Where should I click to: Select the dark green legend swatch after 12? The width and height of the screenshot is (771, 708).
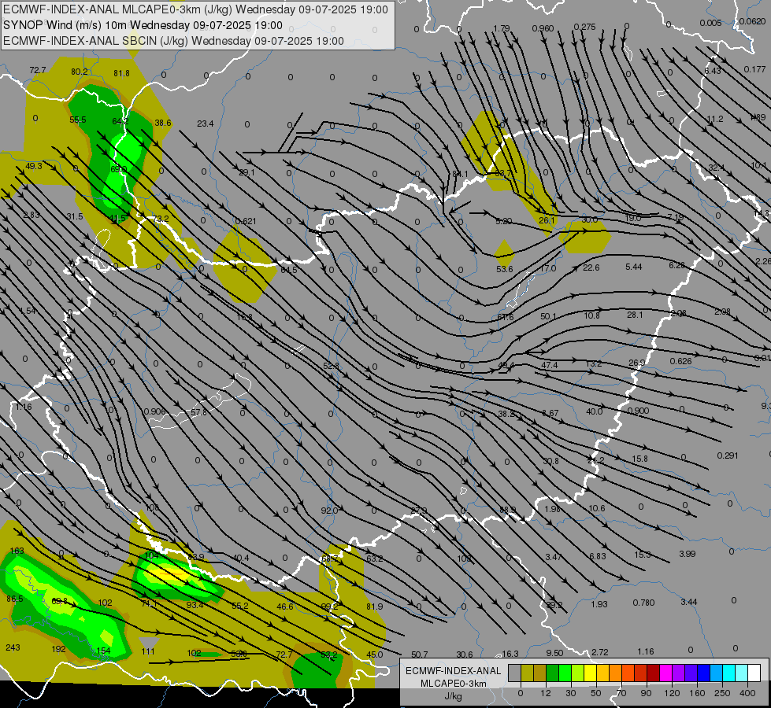[x=552, y=673]
